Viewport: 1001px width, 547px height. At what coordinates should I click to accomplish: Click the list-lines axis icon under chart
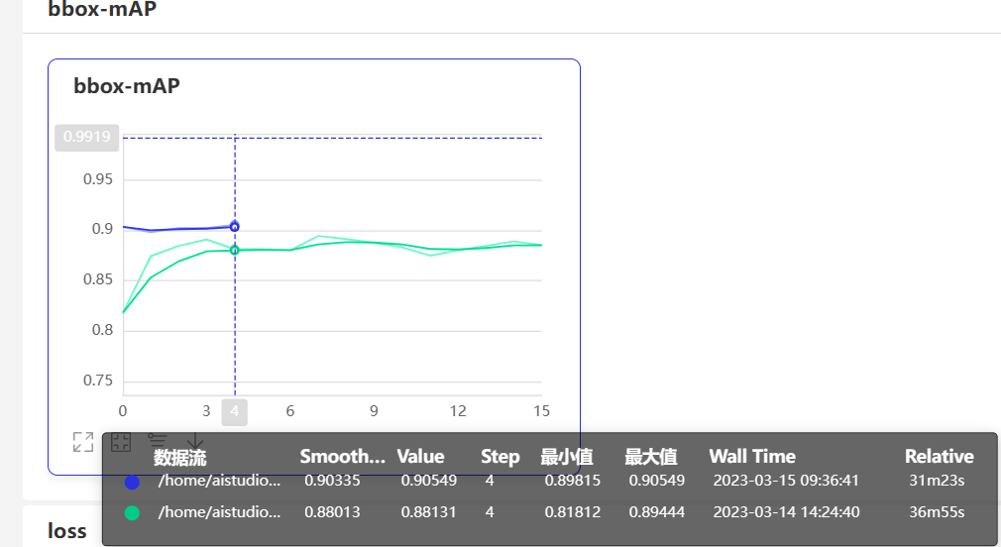pos(158,439)
